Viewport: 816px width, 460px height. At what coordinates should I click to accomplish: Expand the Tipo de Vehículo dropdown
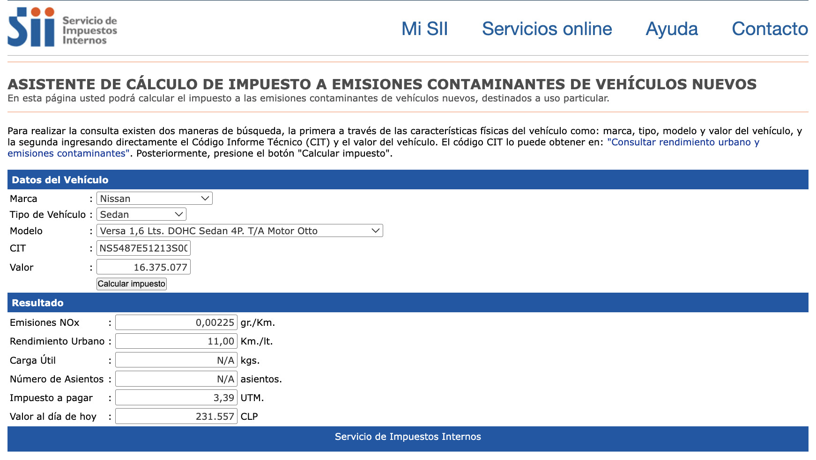141,214
